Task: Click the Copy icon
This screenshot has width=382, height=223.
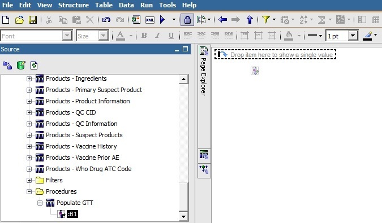Action: [x=63, y=20]
